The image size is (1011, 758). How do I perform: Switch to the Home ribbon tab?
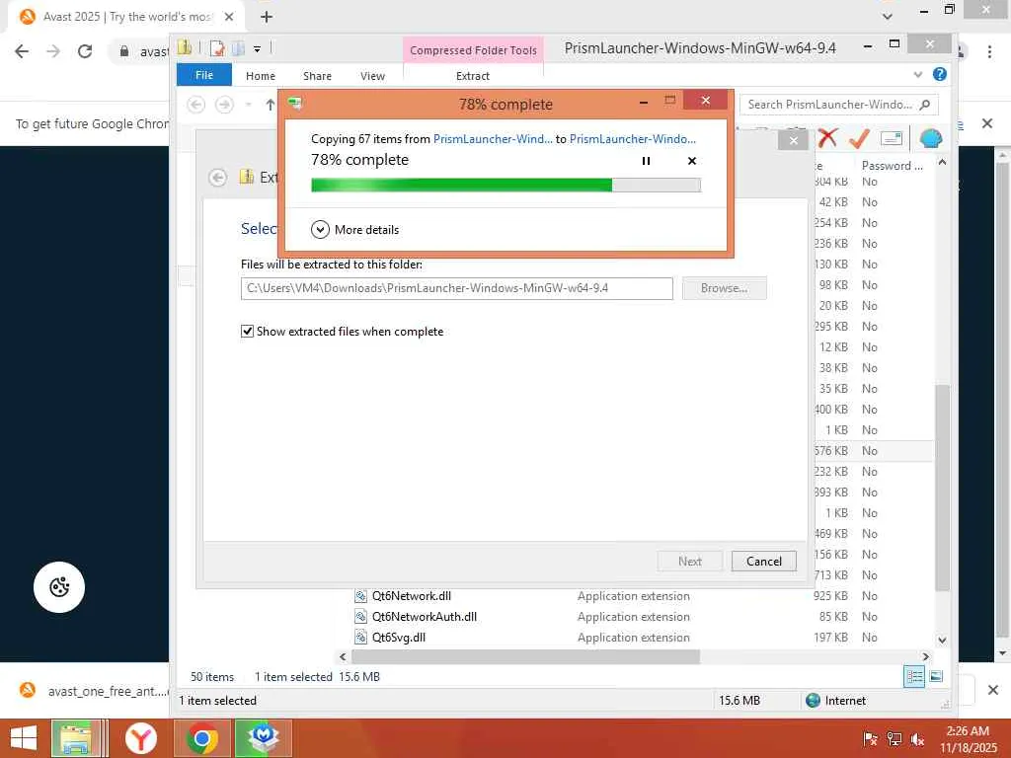[261, 76]
